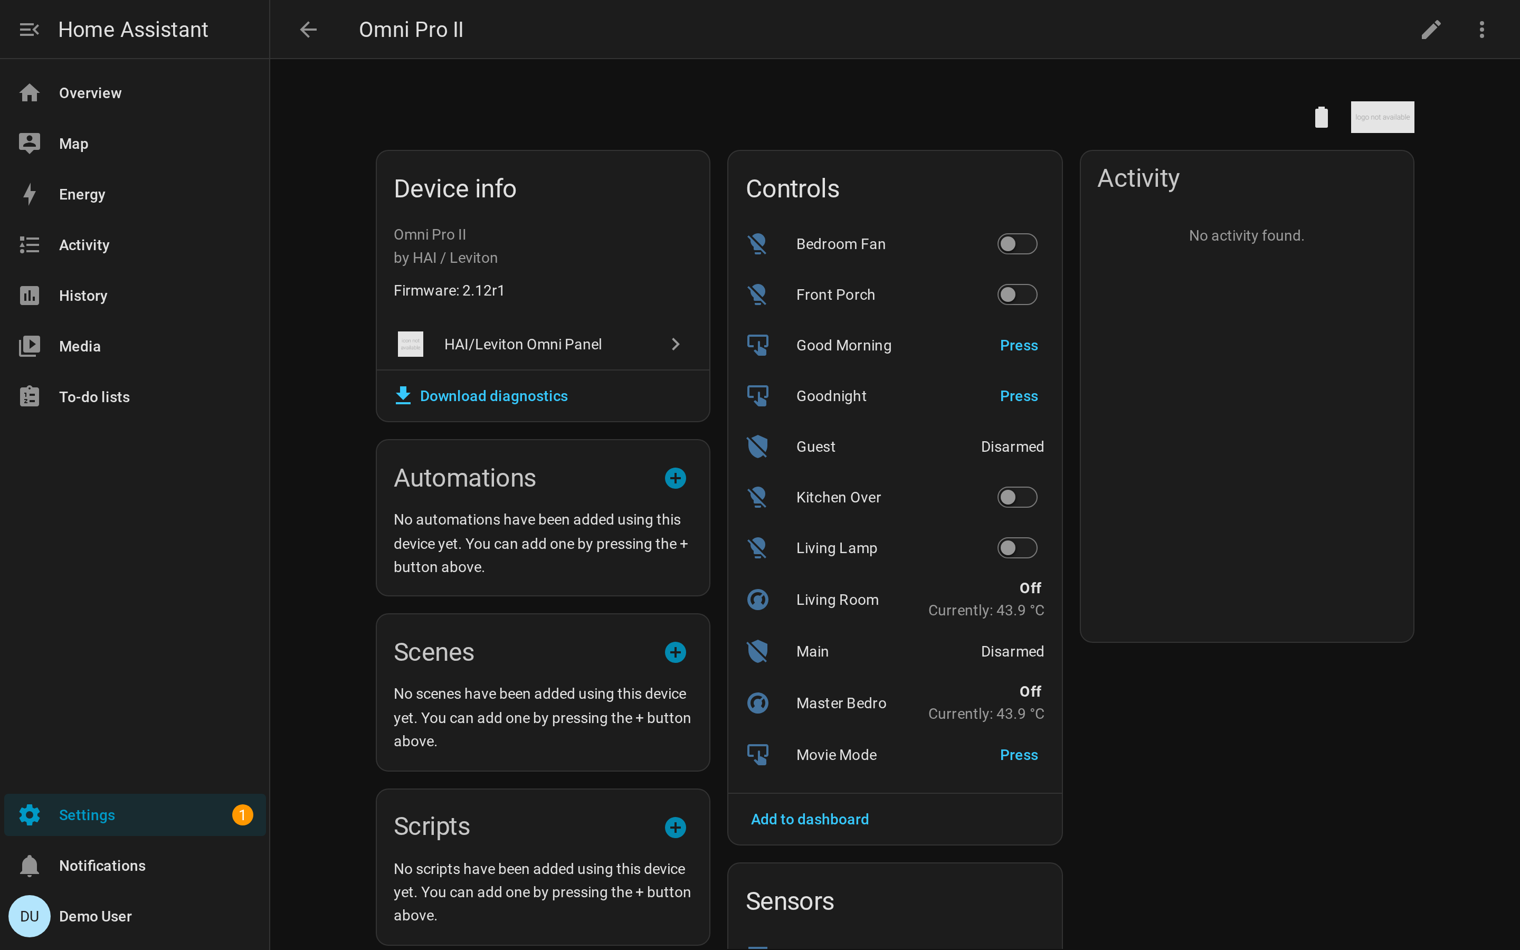The image size is (1520, 950).
Task: Collapse the sidebar menu icon
Action: point(29,30)
